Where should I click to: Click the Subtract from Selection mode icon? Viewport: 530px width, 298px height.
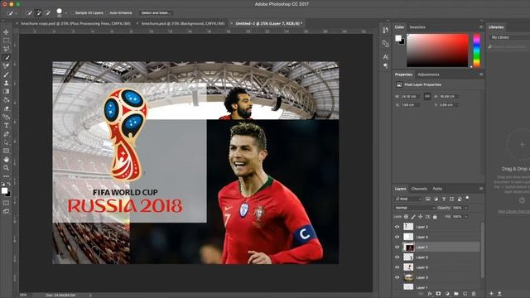48,13
